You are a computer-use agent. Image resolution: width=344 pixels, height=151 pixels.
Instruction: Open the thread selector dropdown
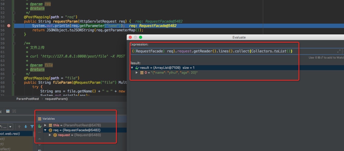10,127
